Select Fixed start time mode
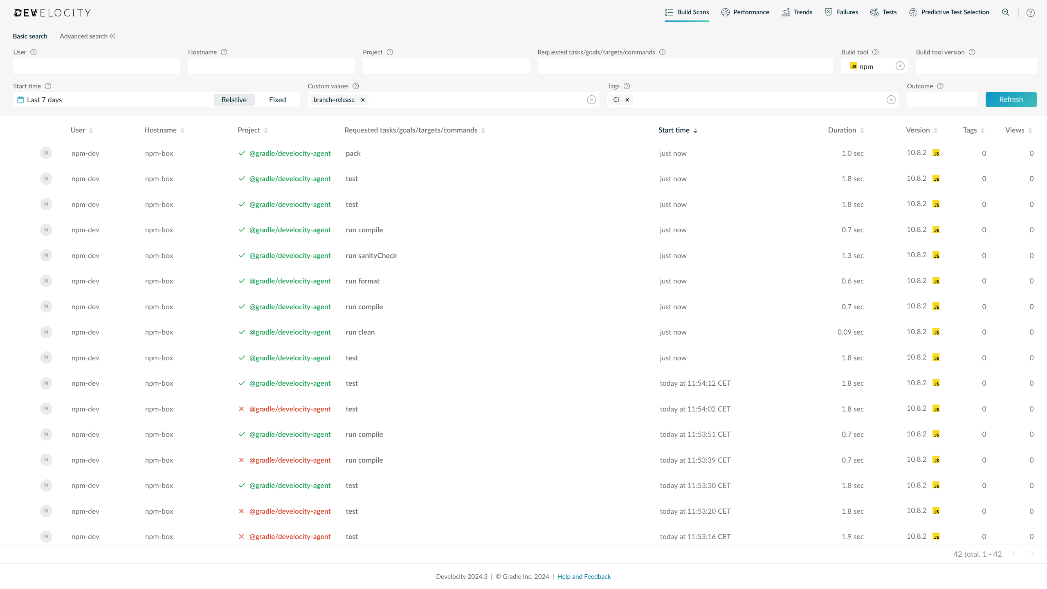The width and height of the screenshot is (1047, 589). 277,100
